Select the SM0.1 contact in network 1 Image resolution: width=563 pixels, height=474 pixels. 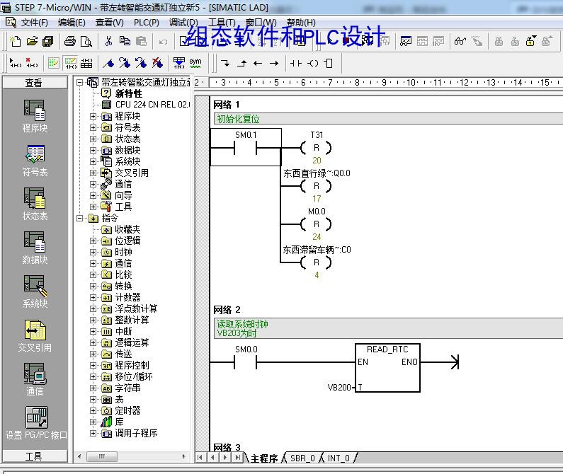246,147
